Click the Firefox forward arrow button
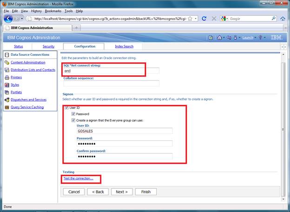 coord(17,19)
